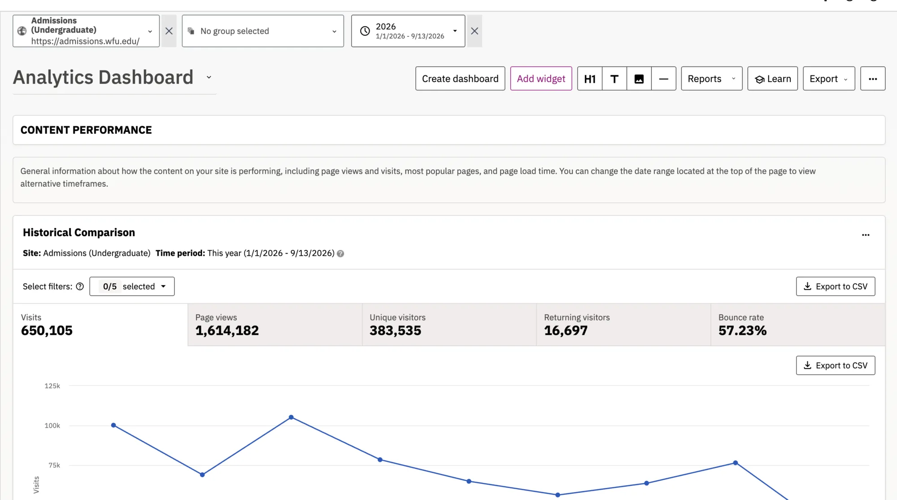Insert an image widget
The height and width of the screenshot is (500, 897).
pyautogui.click(x=639, y=79)
